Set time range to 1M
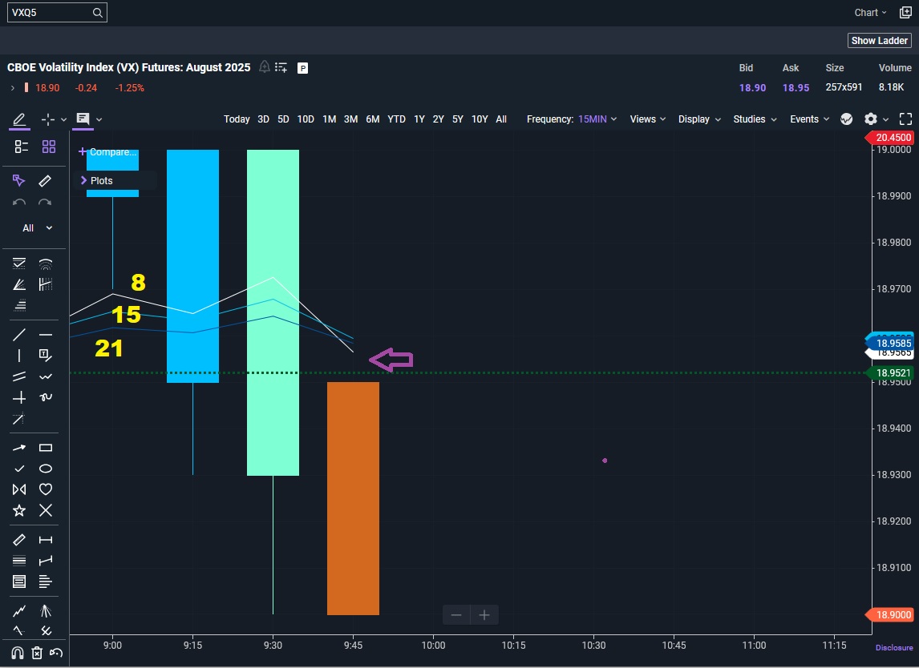The width and height of the screenshot is (919, 668). (x=330, y=119)
